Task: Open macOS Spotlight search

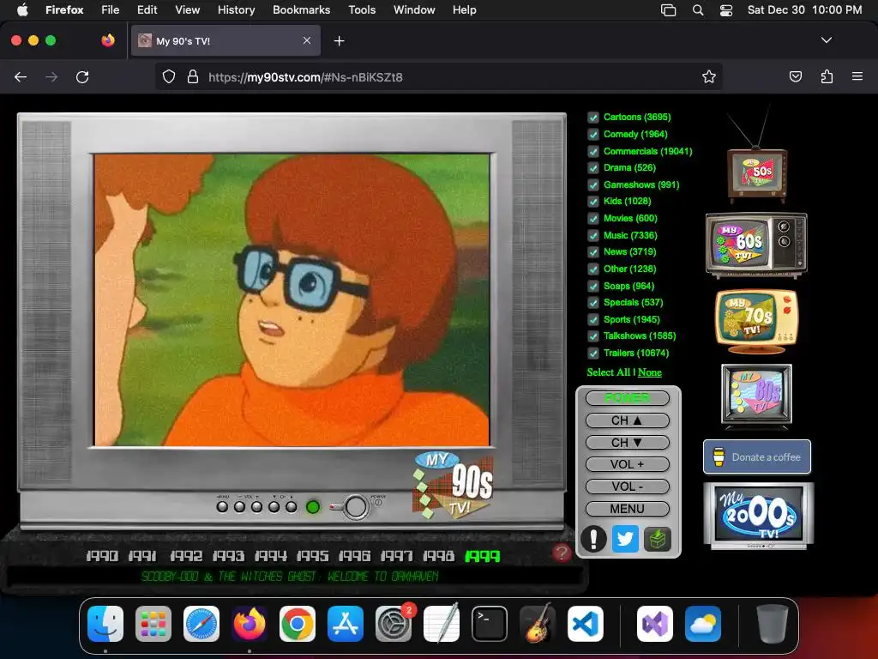Action: (x=698, y=10)
